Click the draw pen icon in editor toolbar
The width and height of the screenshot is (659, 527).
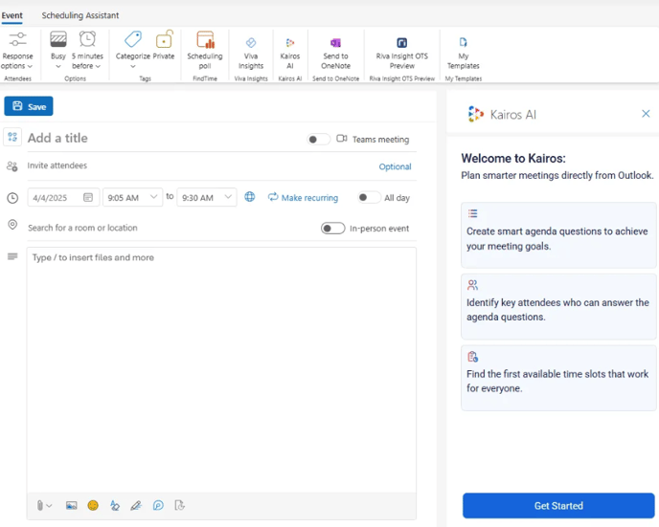pyautogui.click(x=136, y=506)
